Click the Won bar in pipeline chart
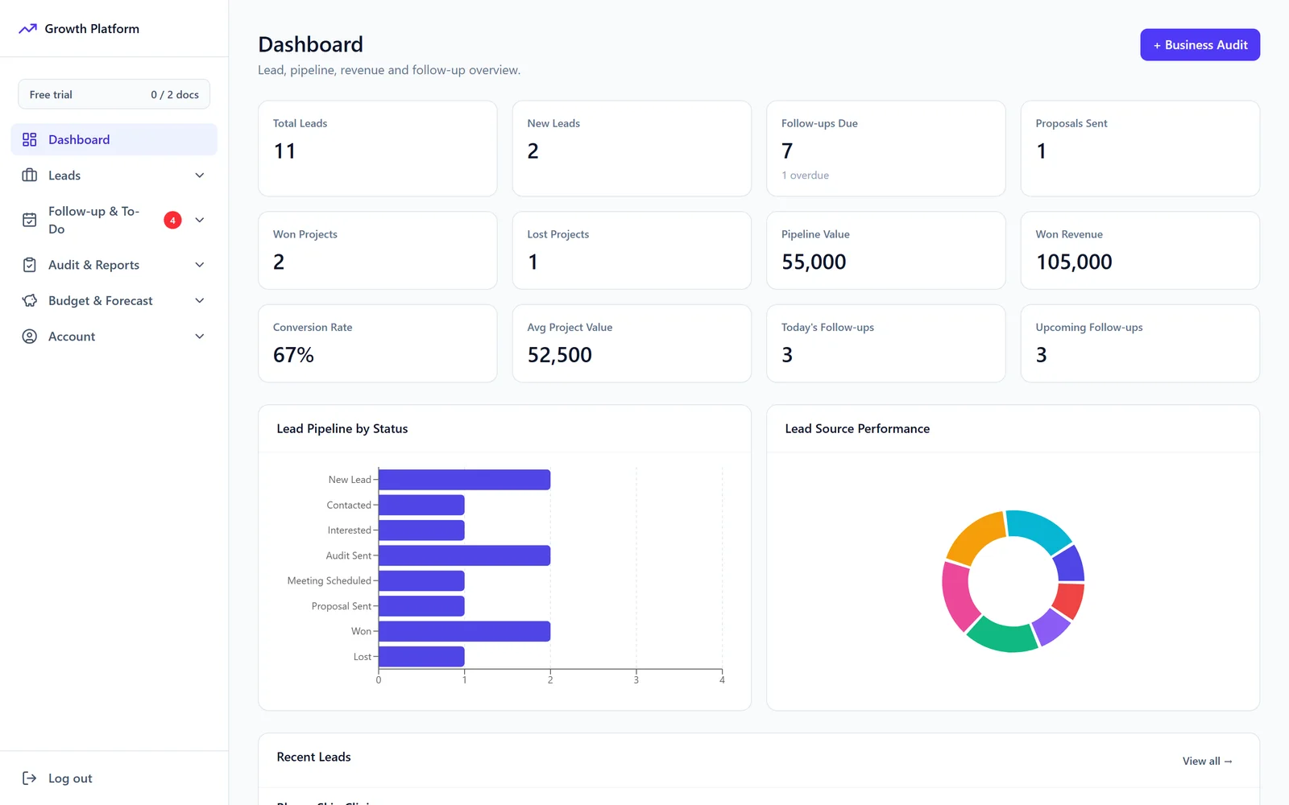 pyautogui.click(x=465, y=631)
